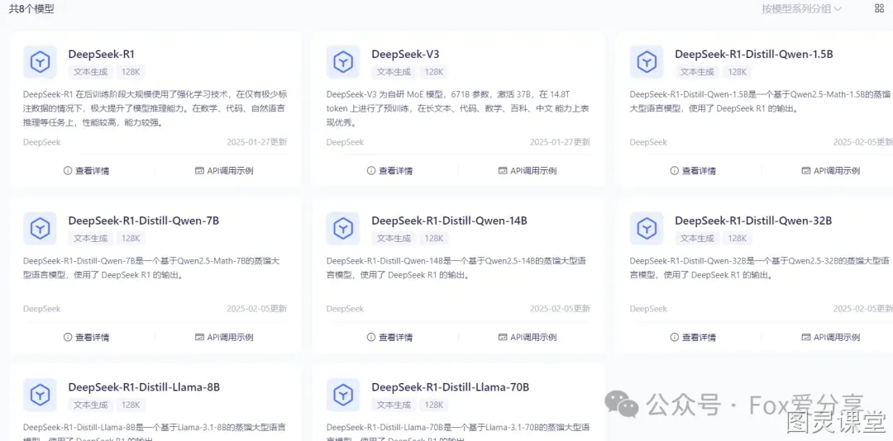This screenshot has height=441, width=893.
Task: Click 文本生成 tag on DeepSeek-V3 card
Action: coord(394,72)
